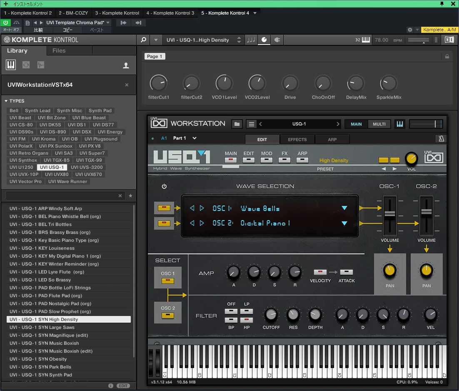Open the user content person icon
The image size is (459, 391).
[x=126, y=65]
